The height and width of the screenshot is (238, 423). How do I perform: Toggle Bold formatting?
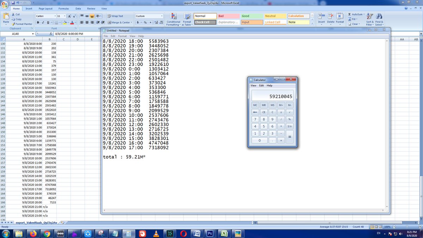click(x=37, y=22)
